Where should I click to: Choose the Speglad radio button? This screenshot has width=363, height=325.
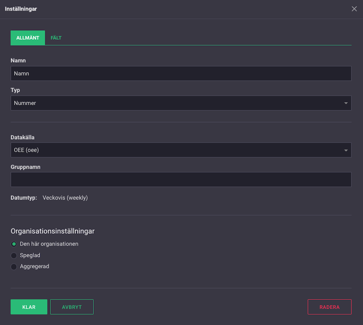[14, 255]
